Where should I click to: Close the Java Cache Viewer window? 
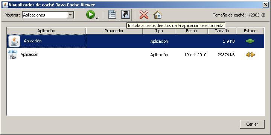coord(265,5)
